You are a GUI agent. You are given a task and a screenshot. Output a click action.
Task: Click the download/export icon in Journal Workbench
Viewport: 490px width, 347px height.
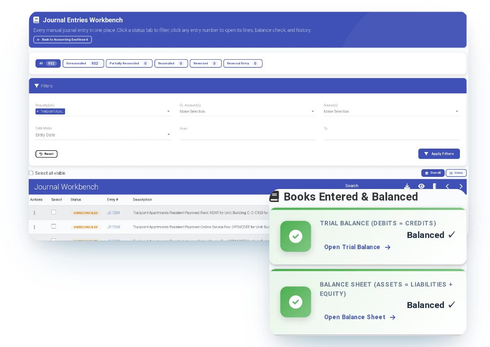[x=407, y=186]
